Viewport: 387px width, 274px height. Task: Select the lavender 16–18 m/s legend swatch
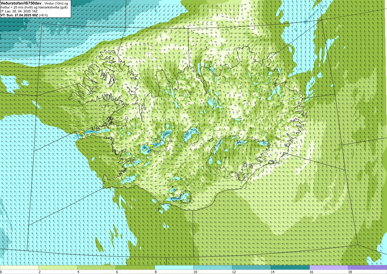coord(329,267)
